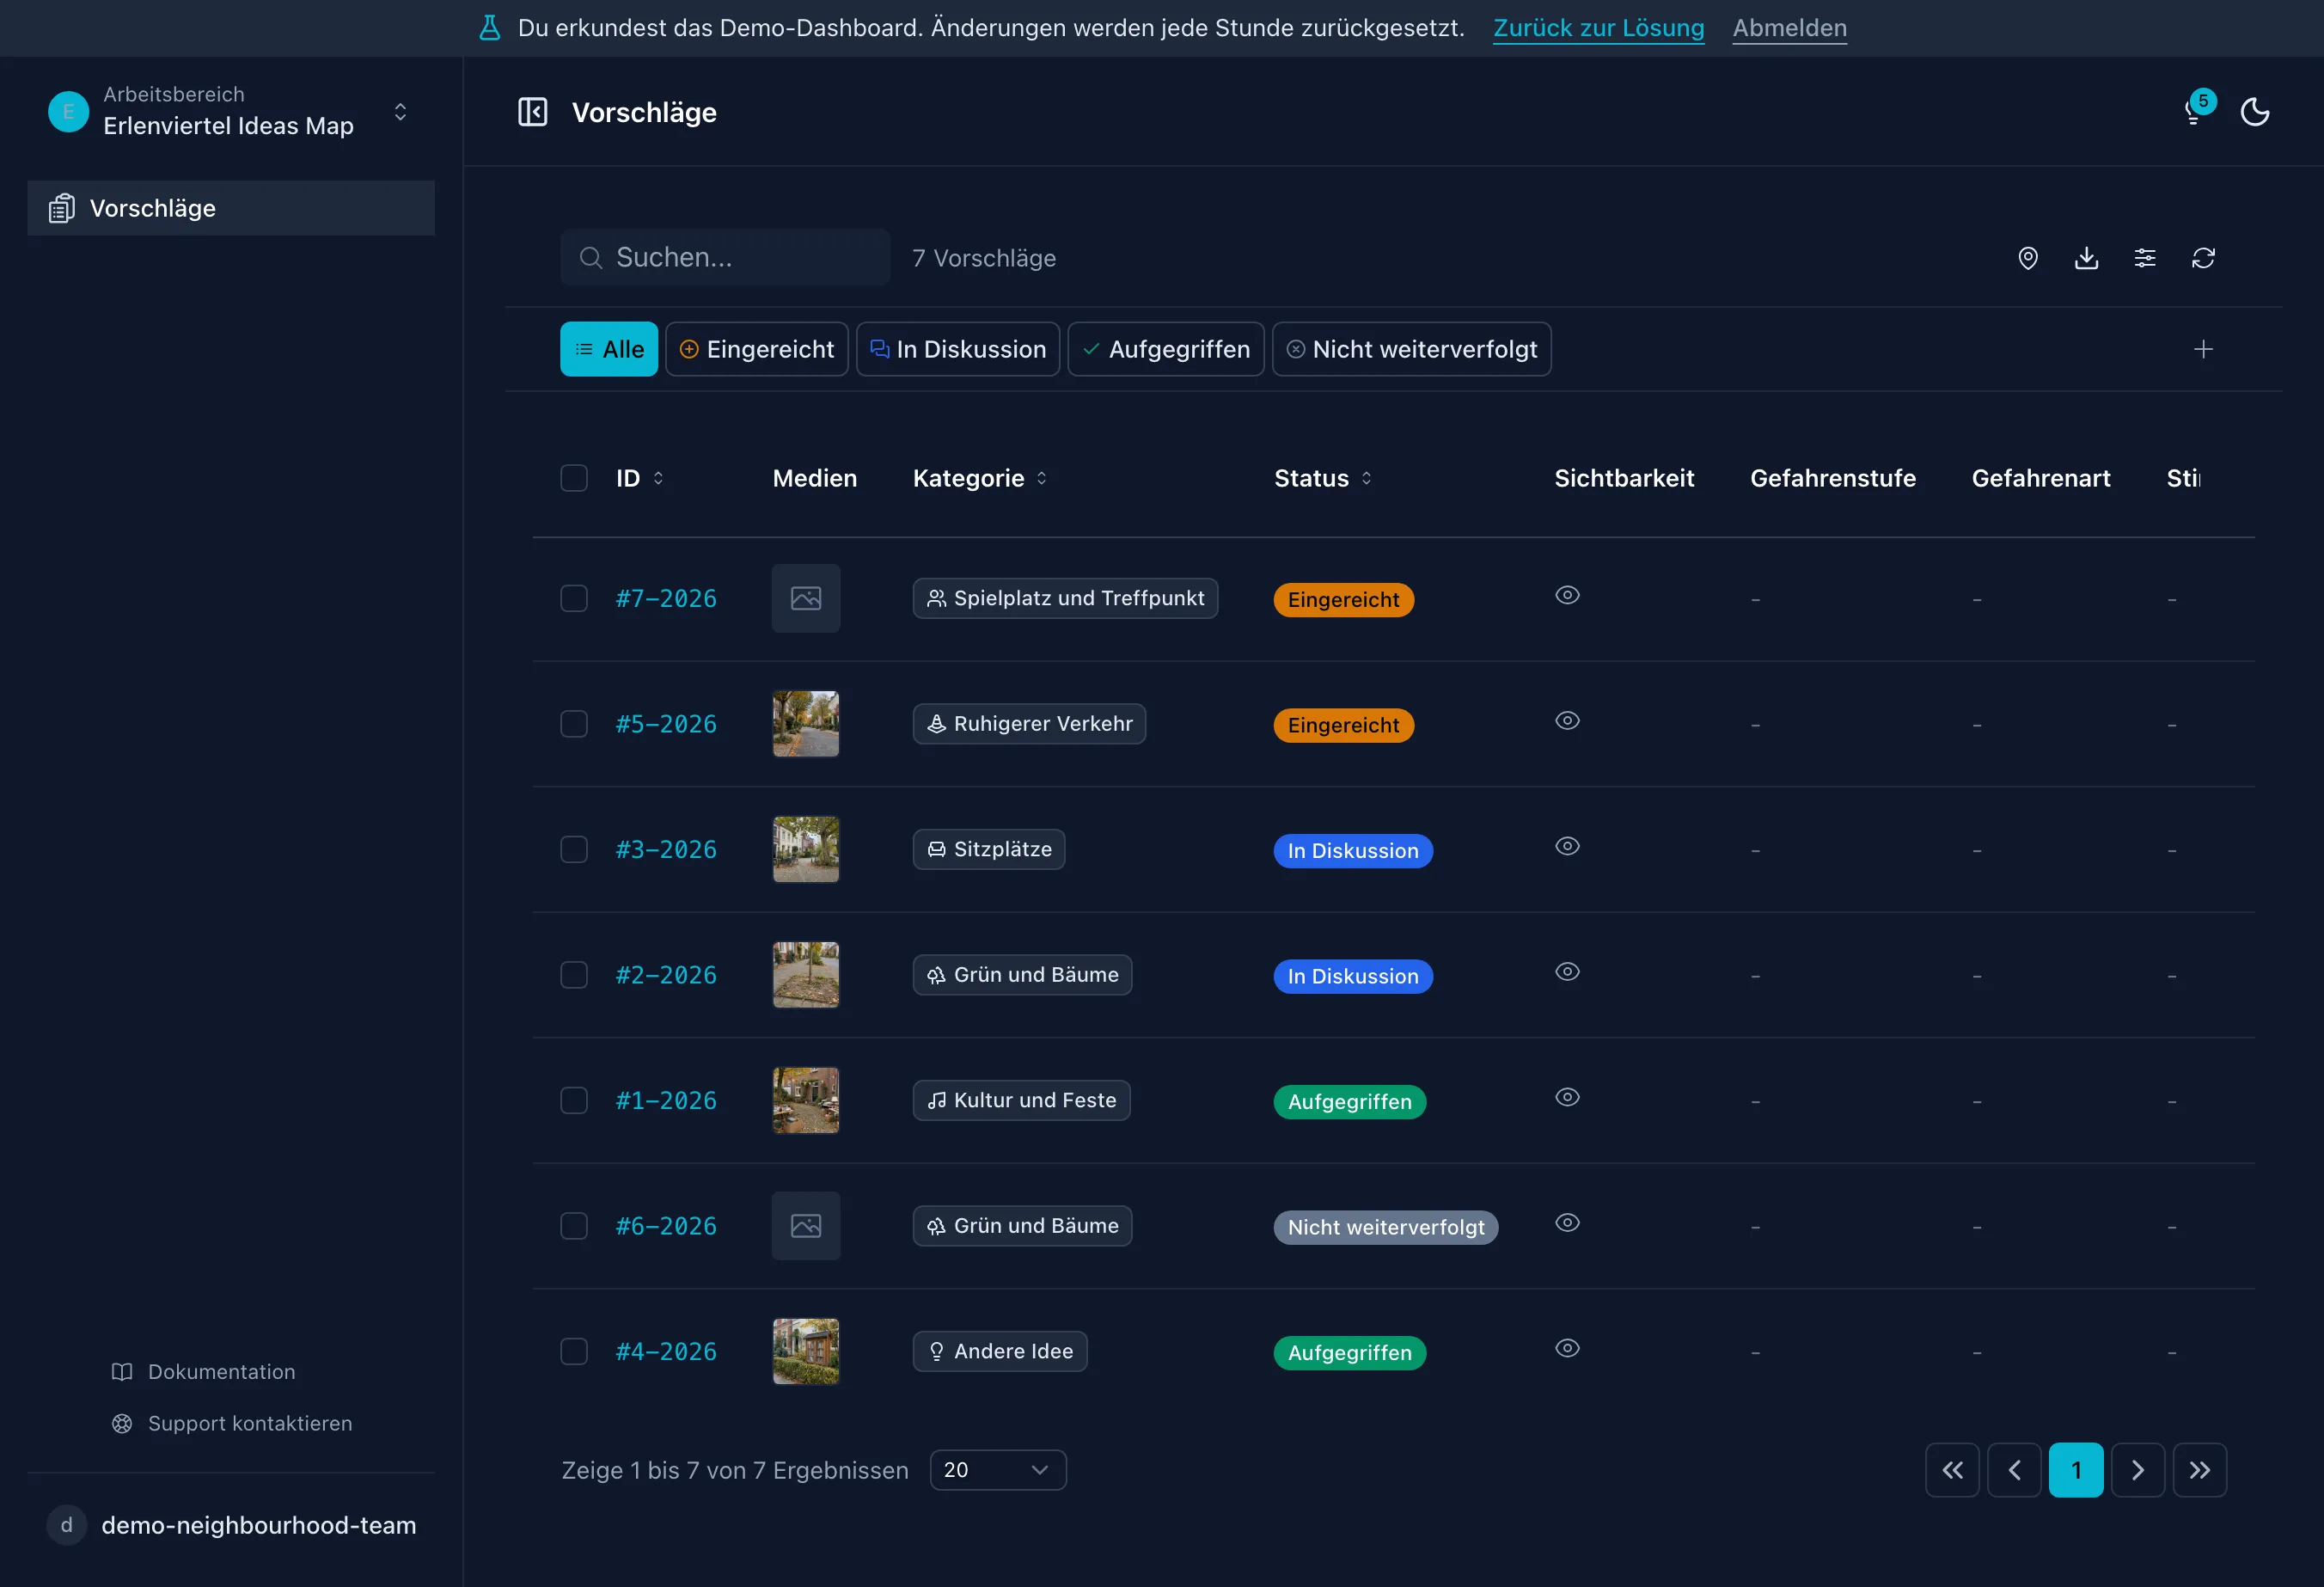Open the filter settings sliders icon
The width and height of the screenshot is (2324, 1587).
[x=2145, y=258]
